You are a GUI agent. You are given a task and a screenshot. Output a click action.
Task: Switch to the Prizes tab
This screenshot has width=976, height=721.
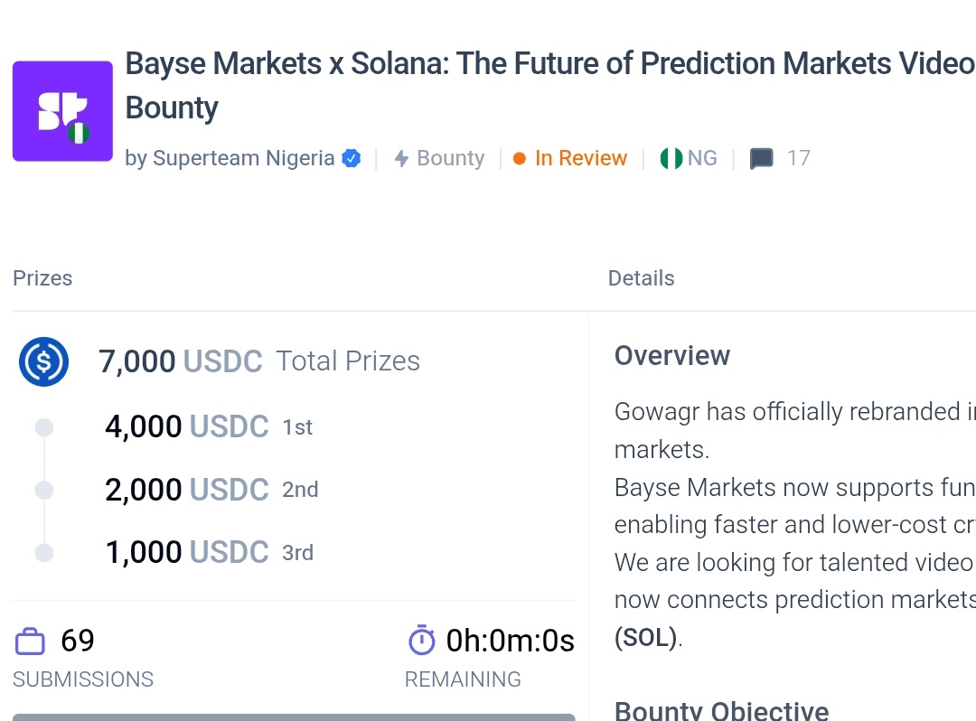pos(42,278)
